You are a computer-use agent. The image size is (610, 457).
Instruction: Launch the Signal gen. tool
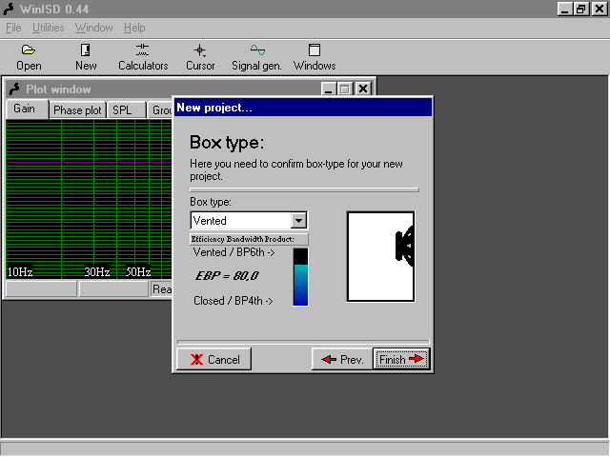click(256, 57)
